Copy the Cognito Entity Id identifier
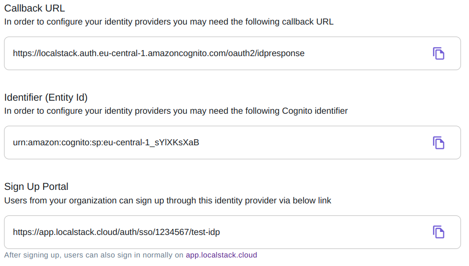Screen dimensions: 469x266 point(438,143)
